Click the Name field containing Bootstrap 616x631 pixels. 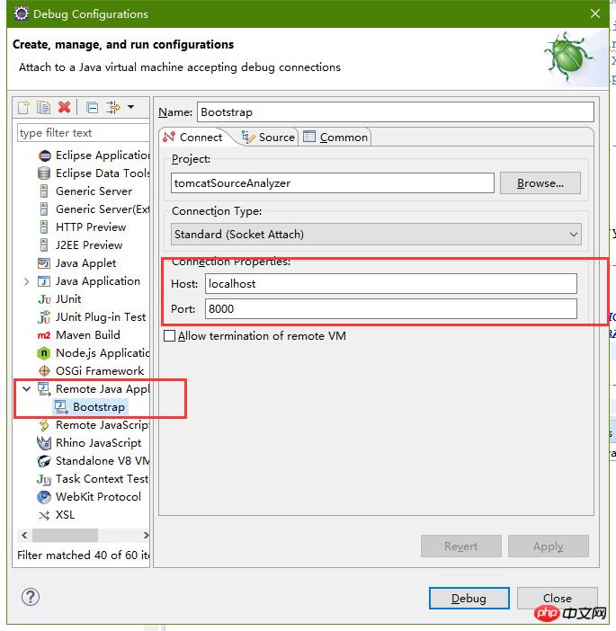[396, 111]
